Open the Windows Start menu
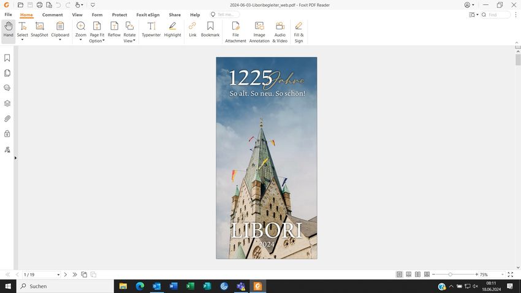The width and height of the screenshot is (521, 293). 8,286
